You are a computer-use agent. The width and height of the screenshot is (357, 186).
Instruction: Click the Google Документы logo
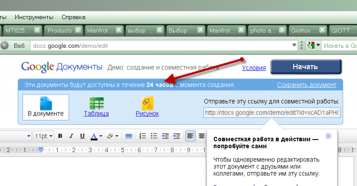[62, 67]
